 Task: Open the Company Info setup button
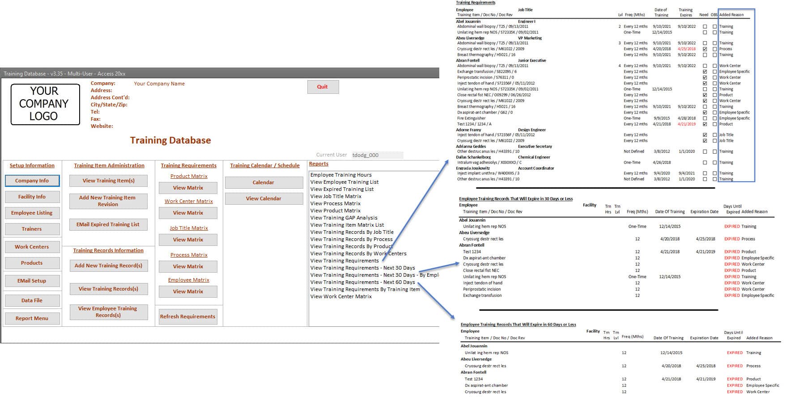point(32,181)
